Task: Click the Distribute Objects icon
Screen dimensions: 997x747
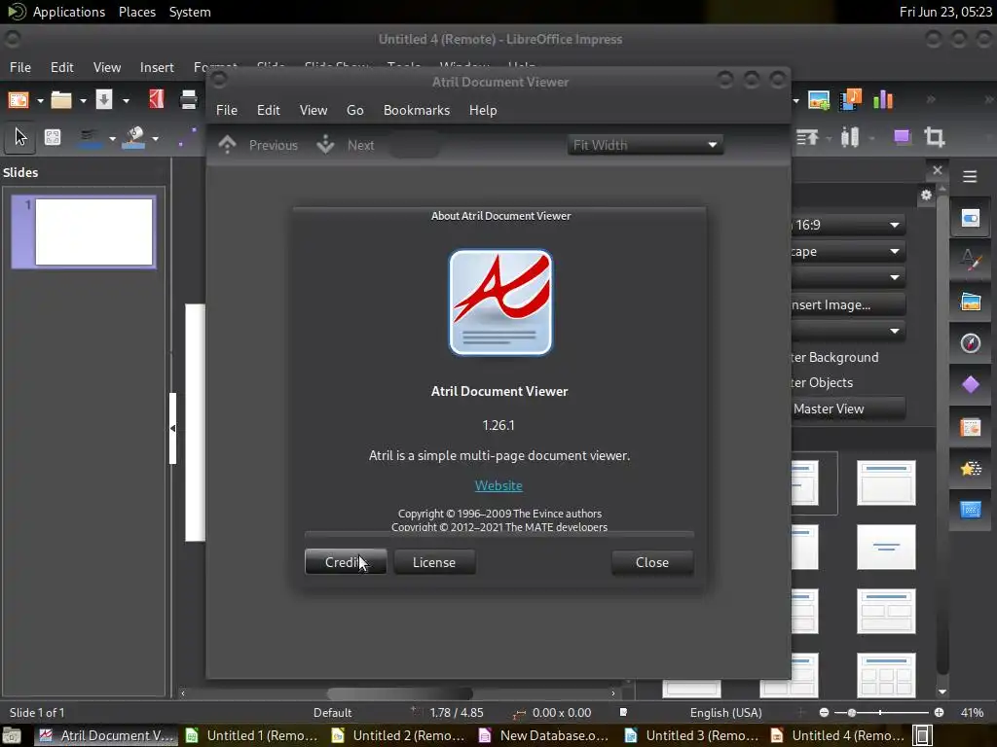Action: 850,137
